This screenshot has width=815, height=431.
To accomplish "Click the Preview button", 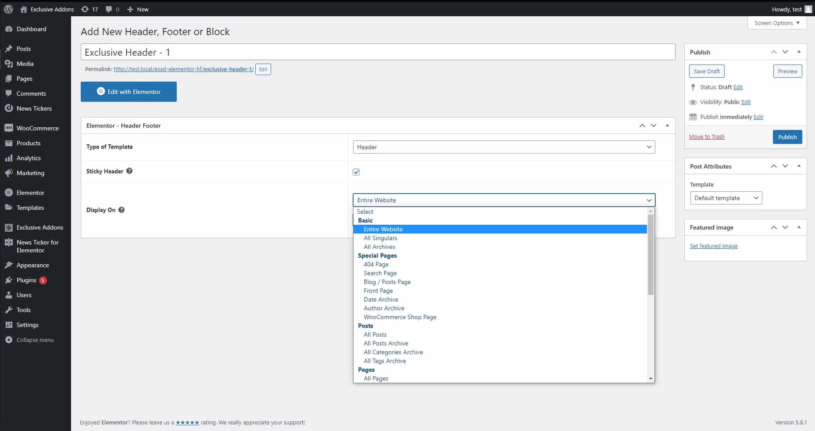I will tap(787, 71).
